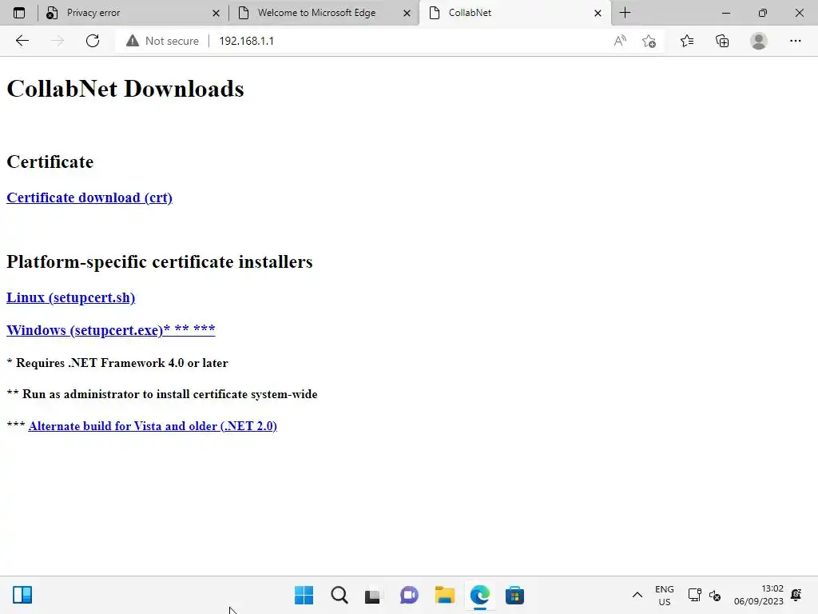Switch to Welcome to Microsoft Edge tab
818x614 pixels.
(324, 13)
